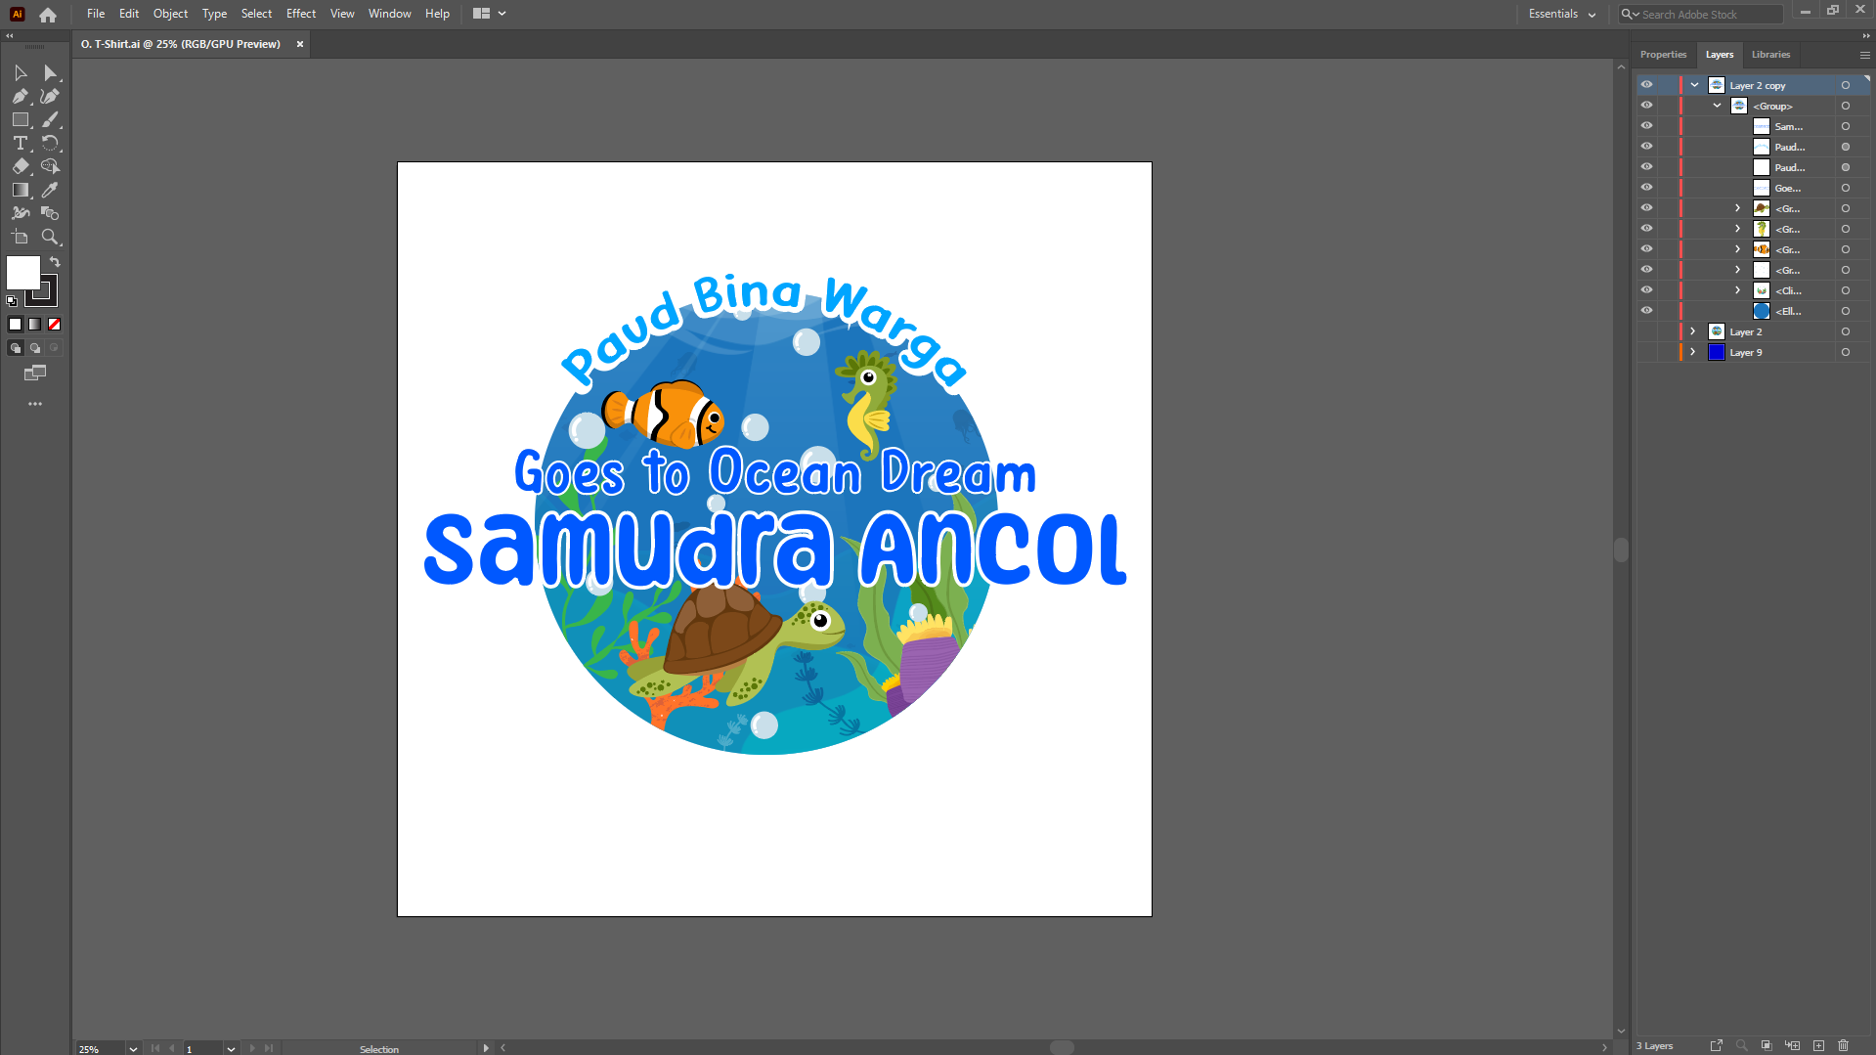Image resolution: width=1876 pixels, height=1055 pixels.
Task: Open the Effect menu
Action: (300, 14)
